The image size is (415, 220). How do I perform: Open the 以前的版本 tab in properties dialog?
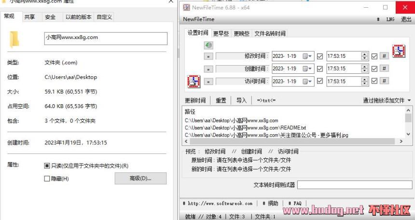click(x=78, y=17)
